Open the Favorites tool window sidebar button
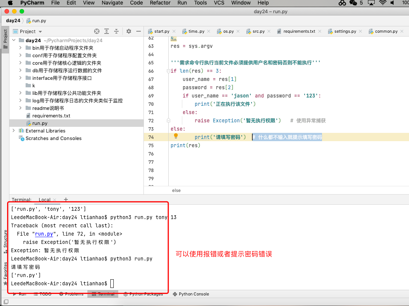The image size is (409, 306). [x=5, y=273]
